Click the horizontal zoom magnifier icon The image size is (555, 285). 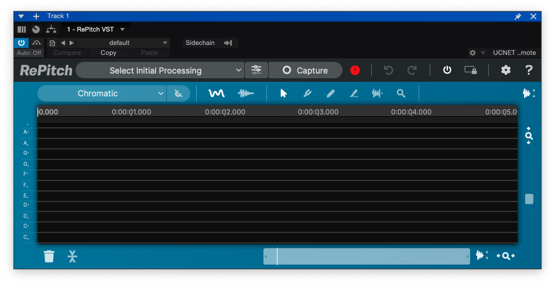tap(505, 256)
